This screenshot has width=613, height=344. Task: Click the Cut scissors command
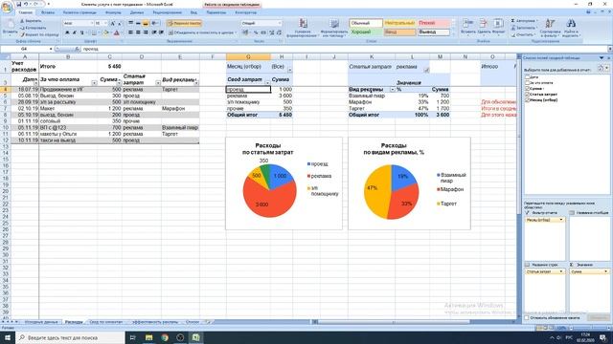tap(31, 21)
